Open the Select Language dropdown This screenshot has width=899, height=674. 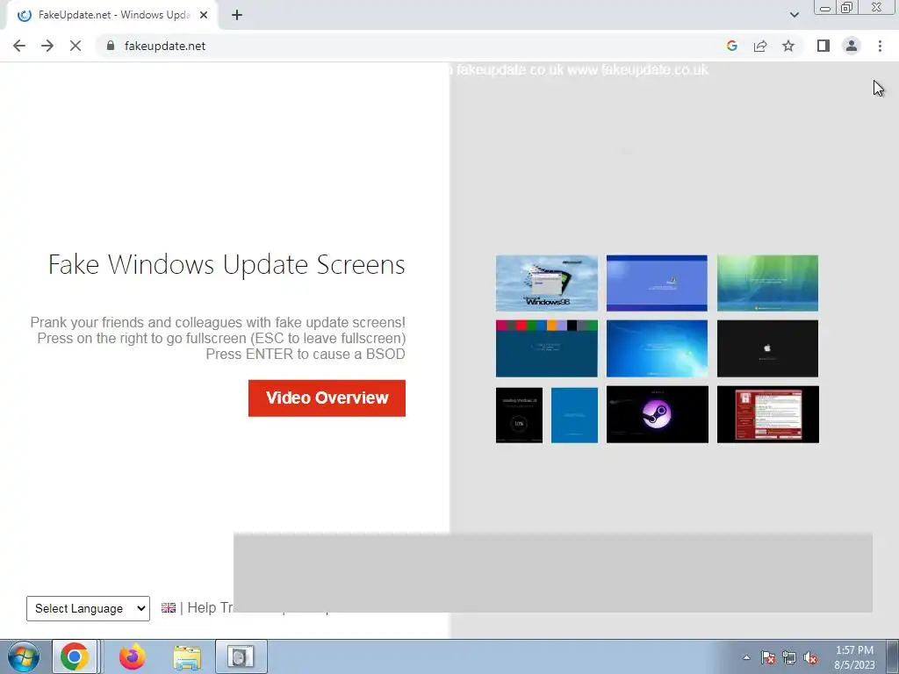[89, 608]
